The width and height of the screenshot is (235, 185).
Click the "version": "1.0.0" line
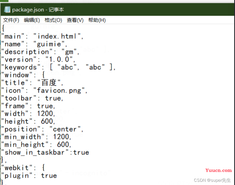[x=38, y=60]
